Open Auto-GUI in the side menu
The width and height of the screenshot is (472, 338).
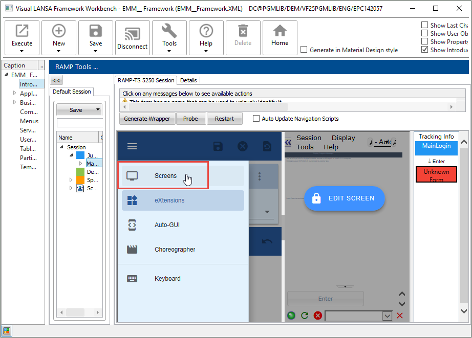tap(183, 225)
